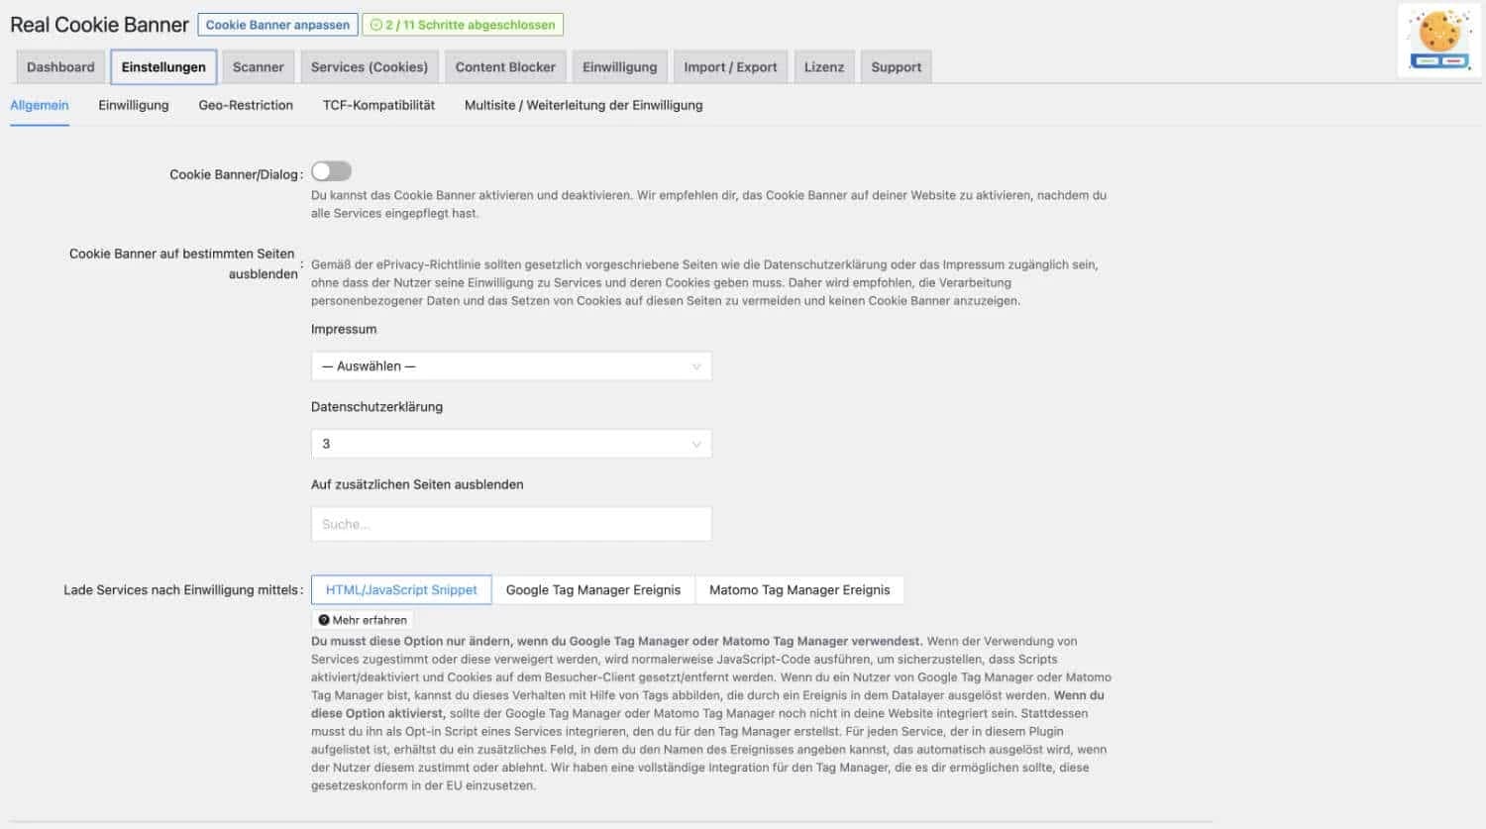Click the 2 / 11 Schritte abgeschlossen button
The width and height of the screenshot is (1486, 829).
pos(463,25)
